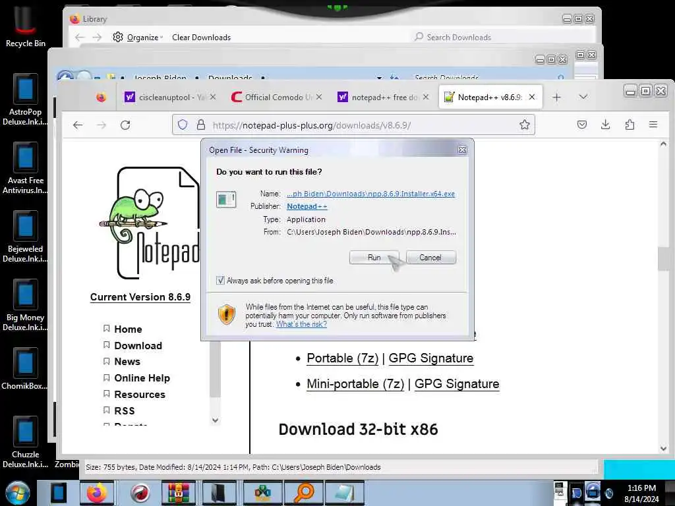The height and width of the screenshot is (506, 675).
Task: Click the notepad taskbar icon
Action: [344, 493]
